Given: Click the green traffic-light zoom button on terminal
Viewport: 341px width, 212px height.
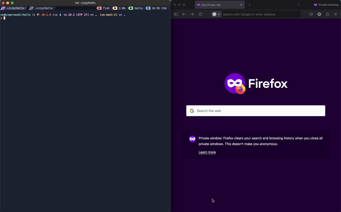Looking at the screenshot, I should [12, 3].
